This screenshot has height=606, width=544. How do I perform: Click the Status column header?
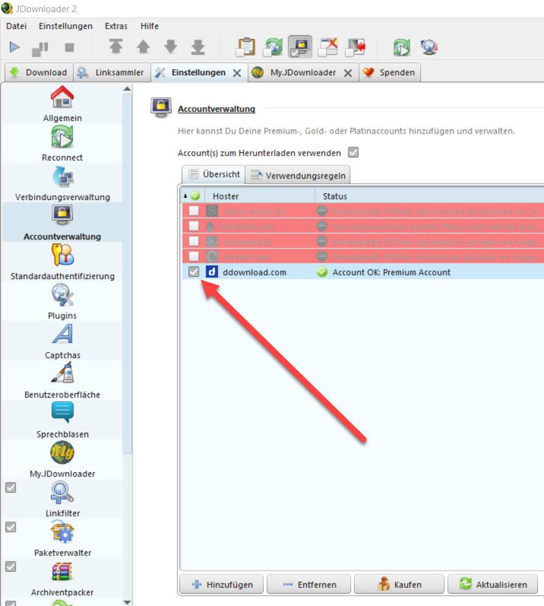(430, 196)
